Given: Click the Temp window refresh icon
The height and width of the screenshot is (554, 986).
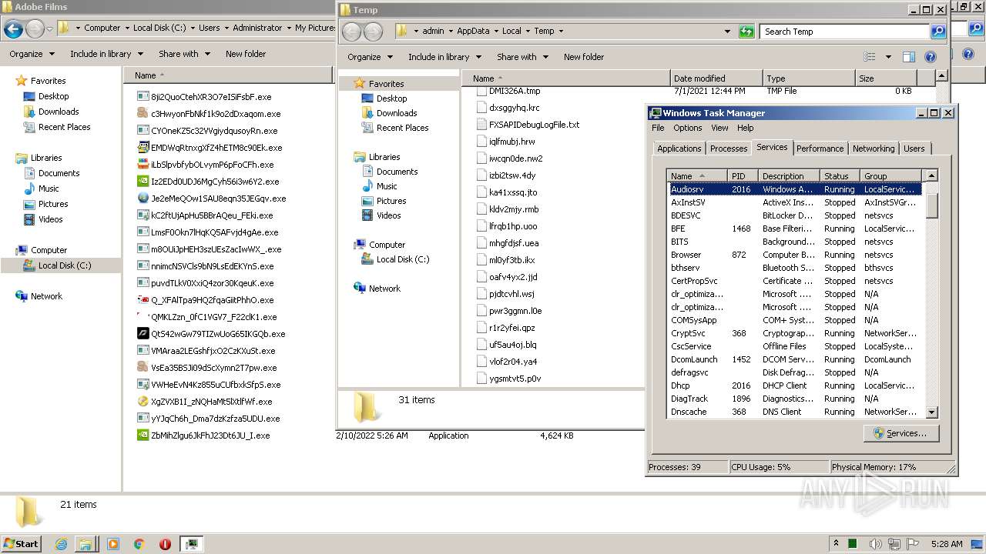Looking at the screenshot, I should [746, 32].
